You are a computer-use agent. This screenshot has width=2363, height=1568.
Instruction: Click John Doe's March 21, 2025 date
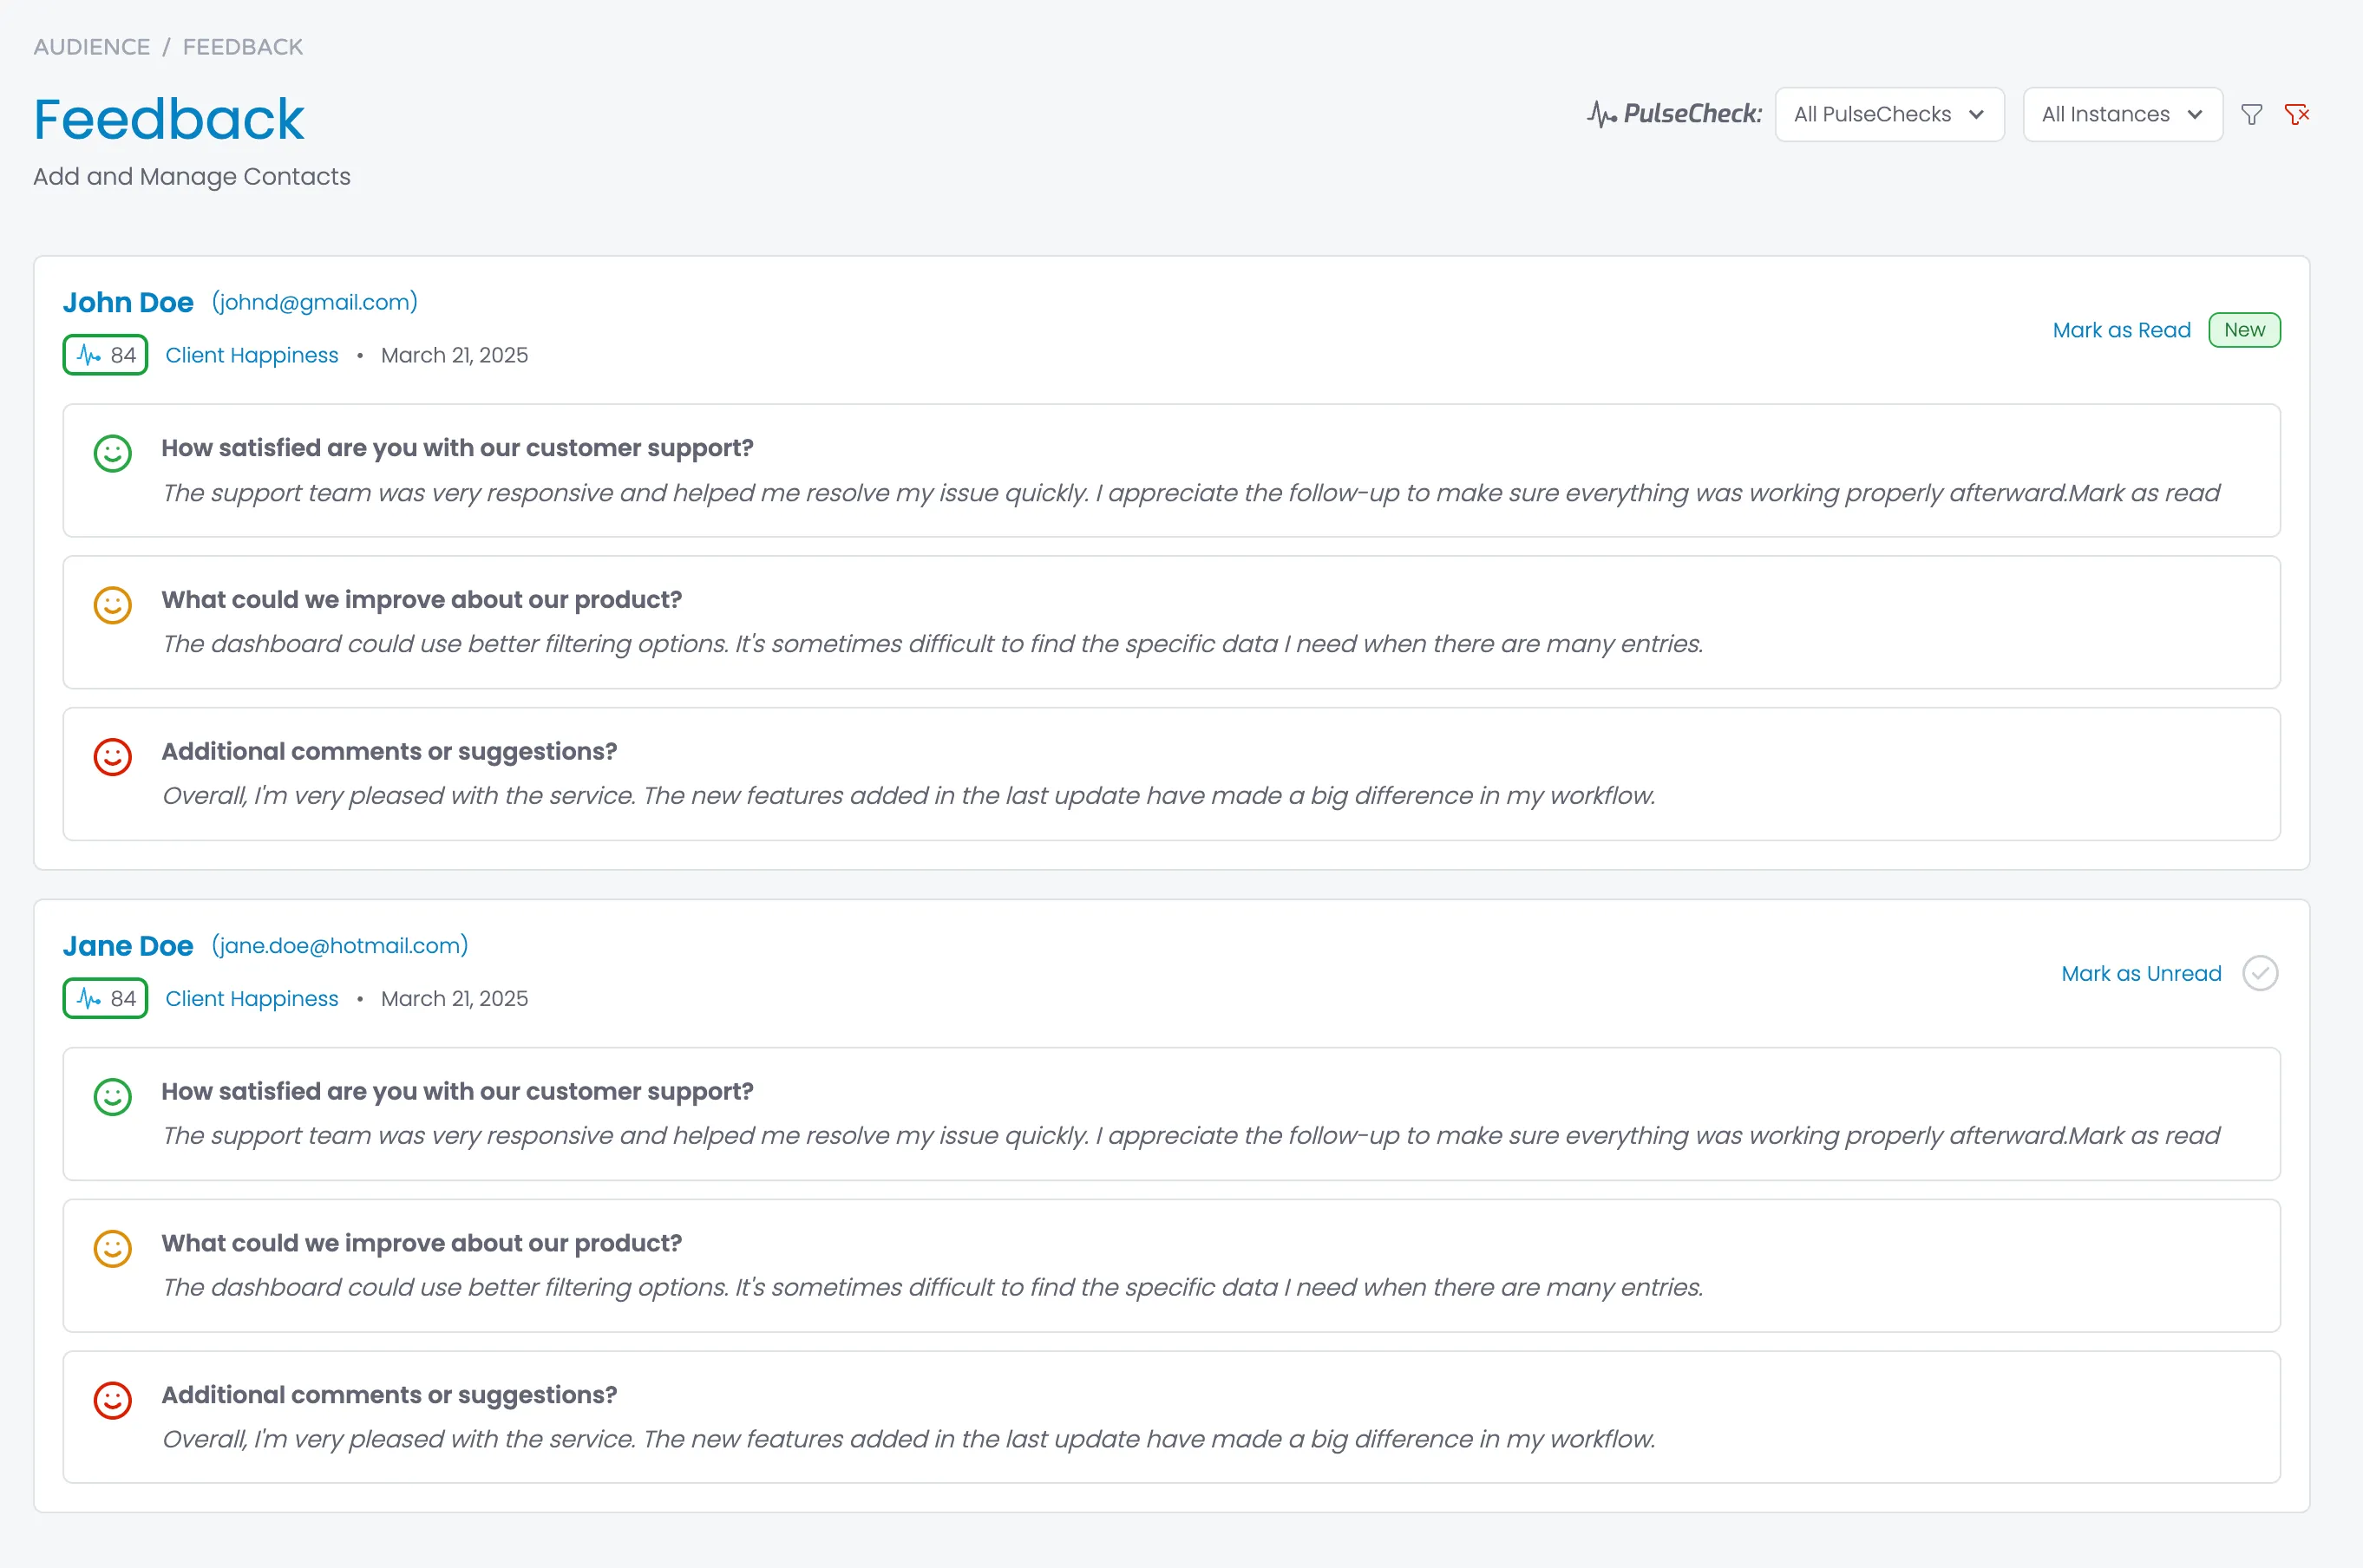coord(455,355)
